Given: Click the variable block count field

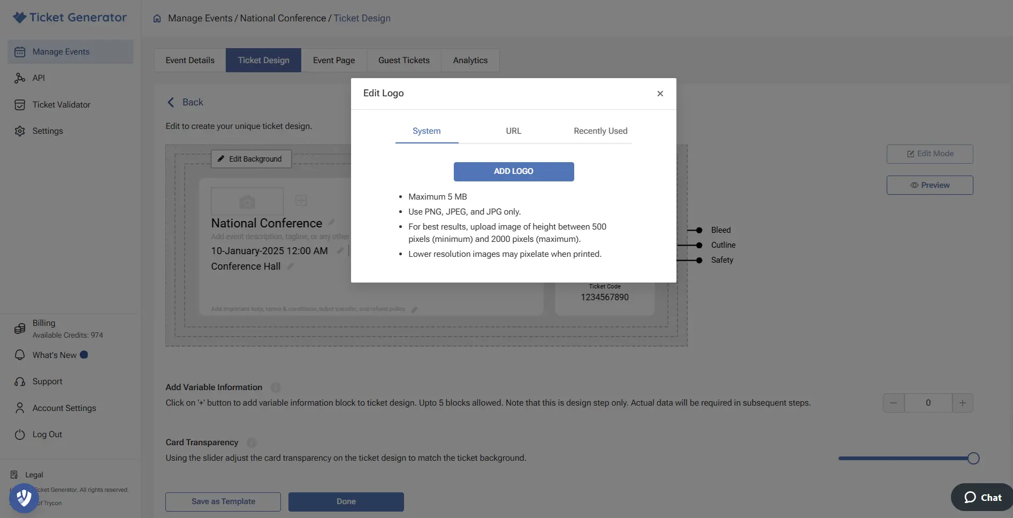Looking at the screenshot, I should 928,403.
